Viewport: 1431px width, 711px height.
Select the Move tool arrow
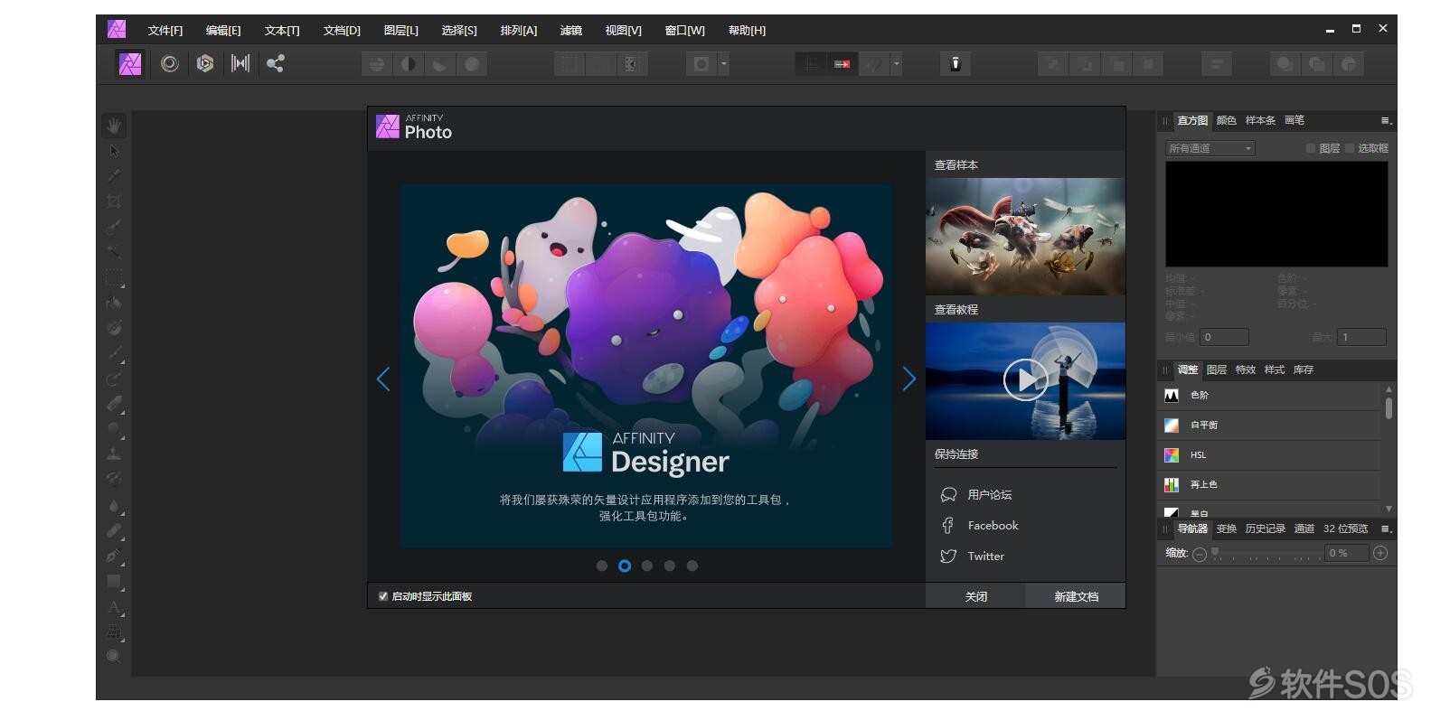click(114, 151)
